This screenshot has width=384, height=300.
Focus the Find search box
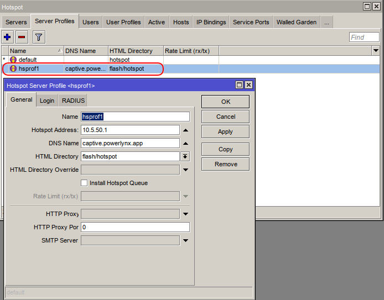[x=364, y=37]
